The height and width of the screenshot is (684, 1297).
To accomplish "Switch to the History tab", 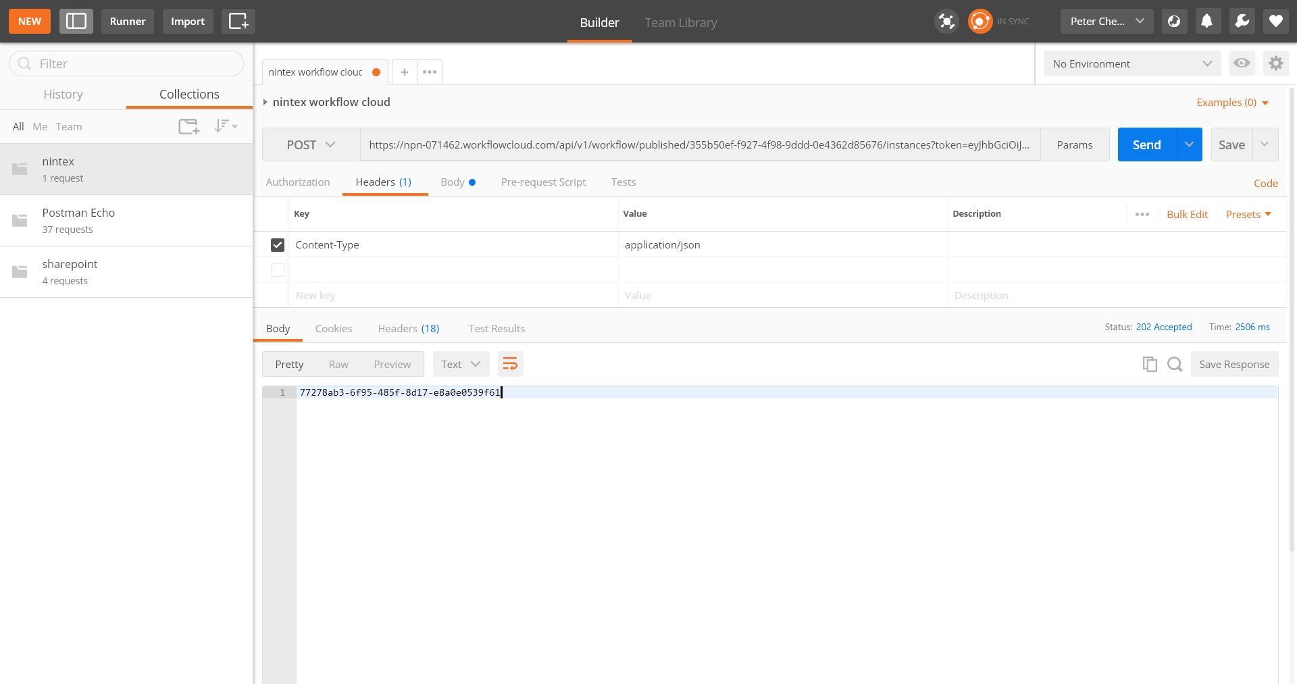I will pos(63,95).
